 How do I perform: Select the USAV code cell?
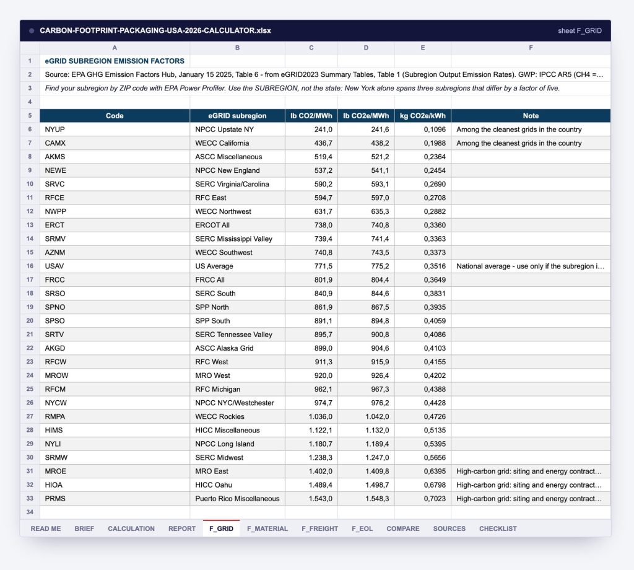pos(115,266)
